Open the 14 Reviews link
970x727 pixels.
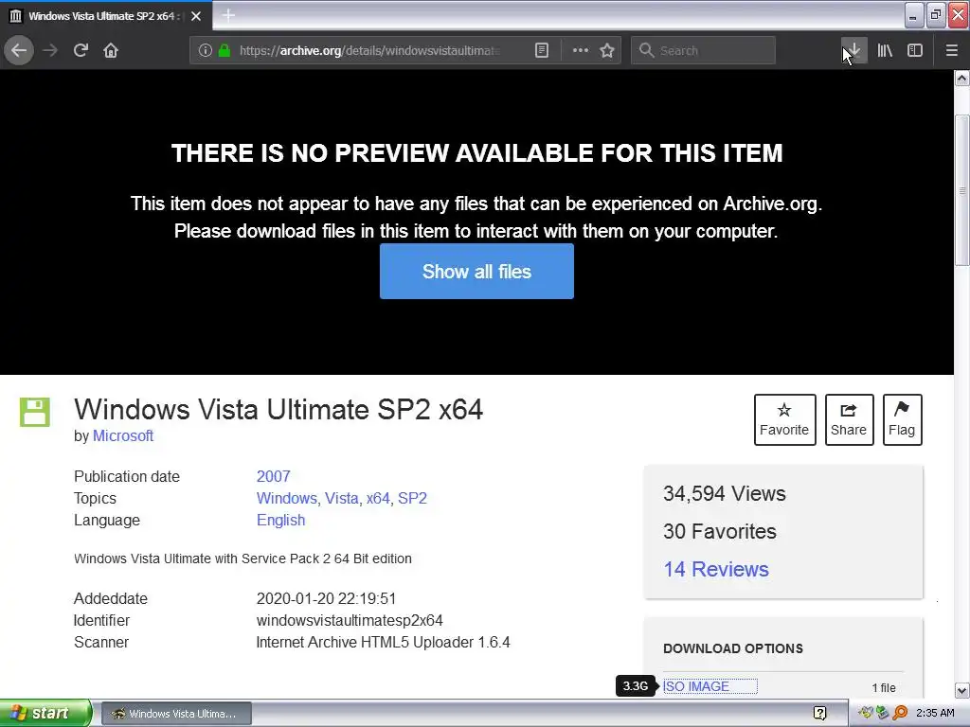[716, 569]
